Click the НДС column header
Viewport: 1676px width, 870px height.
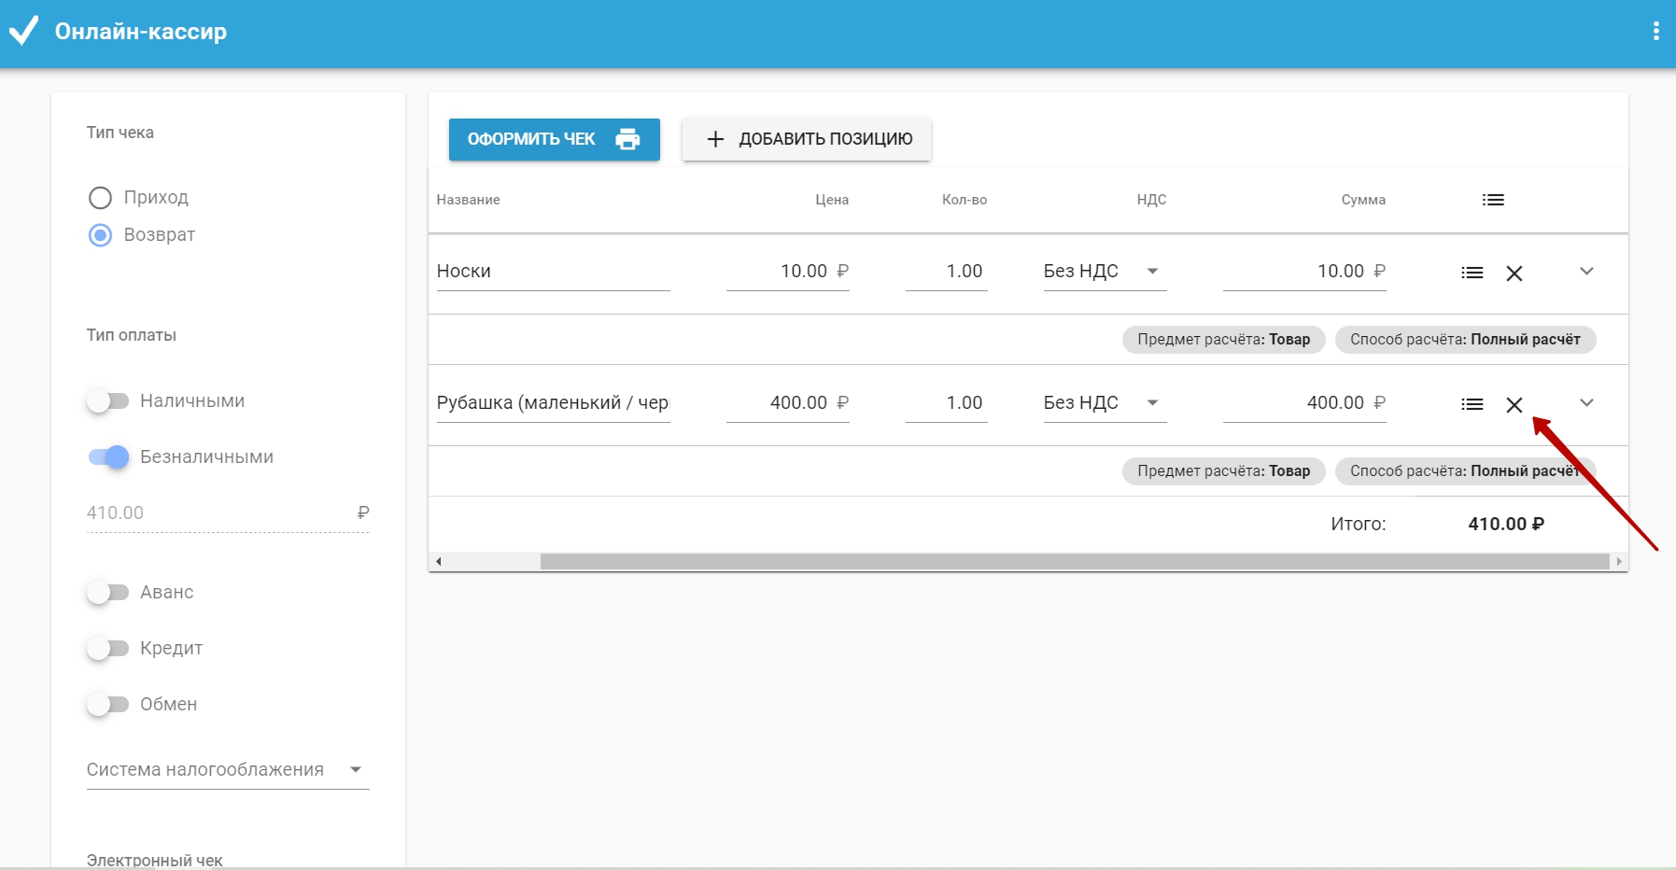pos(1152,200)
